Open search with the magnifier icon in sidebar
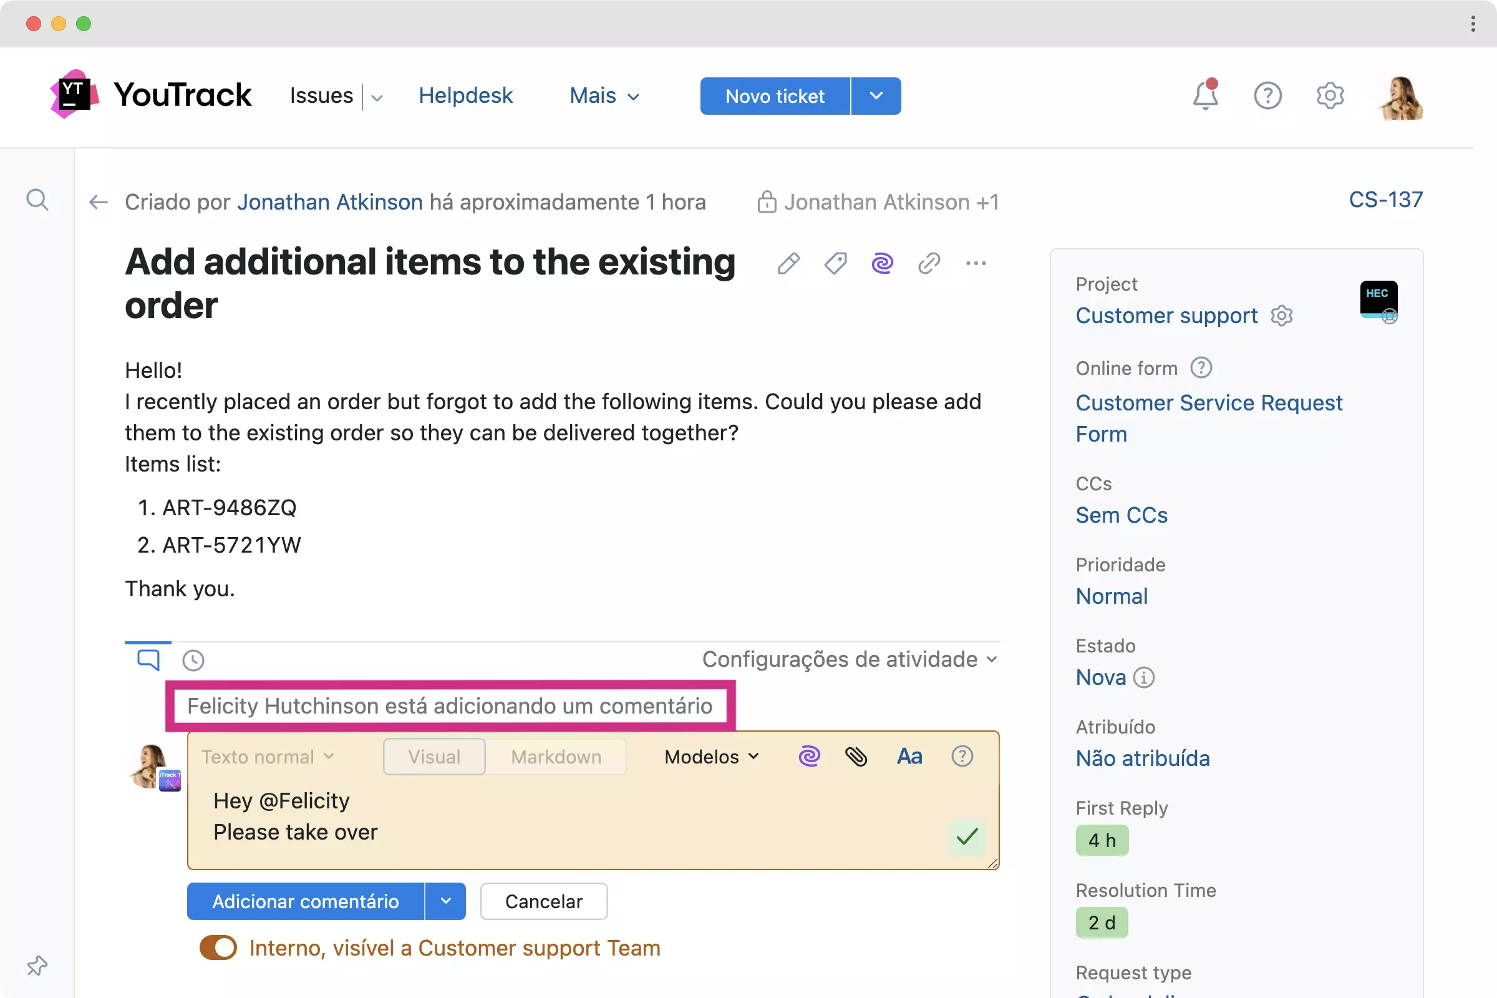The height and width of the screenshot is (998, 1497). (x=37, y=200)
